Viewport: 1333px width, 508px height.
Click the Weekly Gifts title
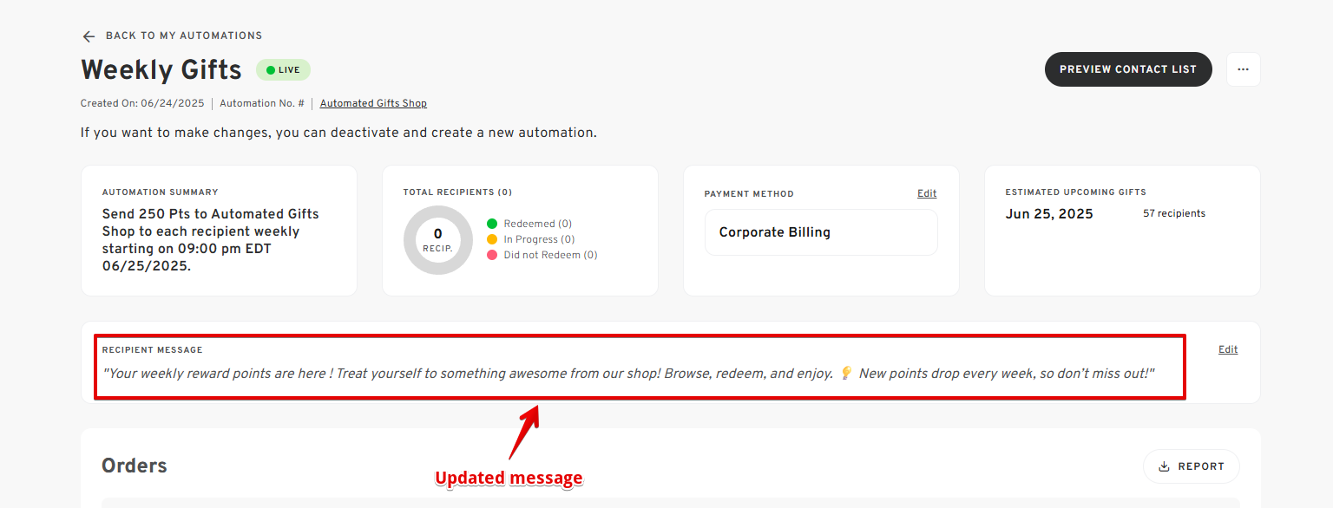click(x=161, y=69)
